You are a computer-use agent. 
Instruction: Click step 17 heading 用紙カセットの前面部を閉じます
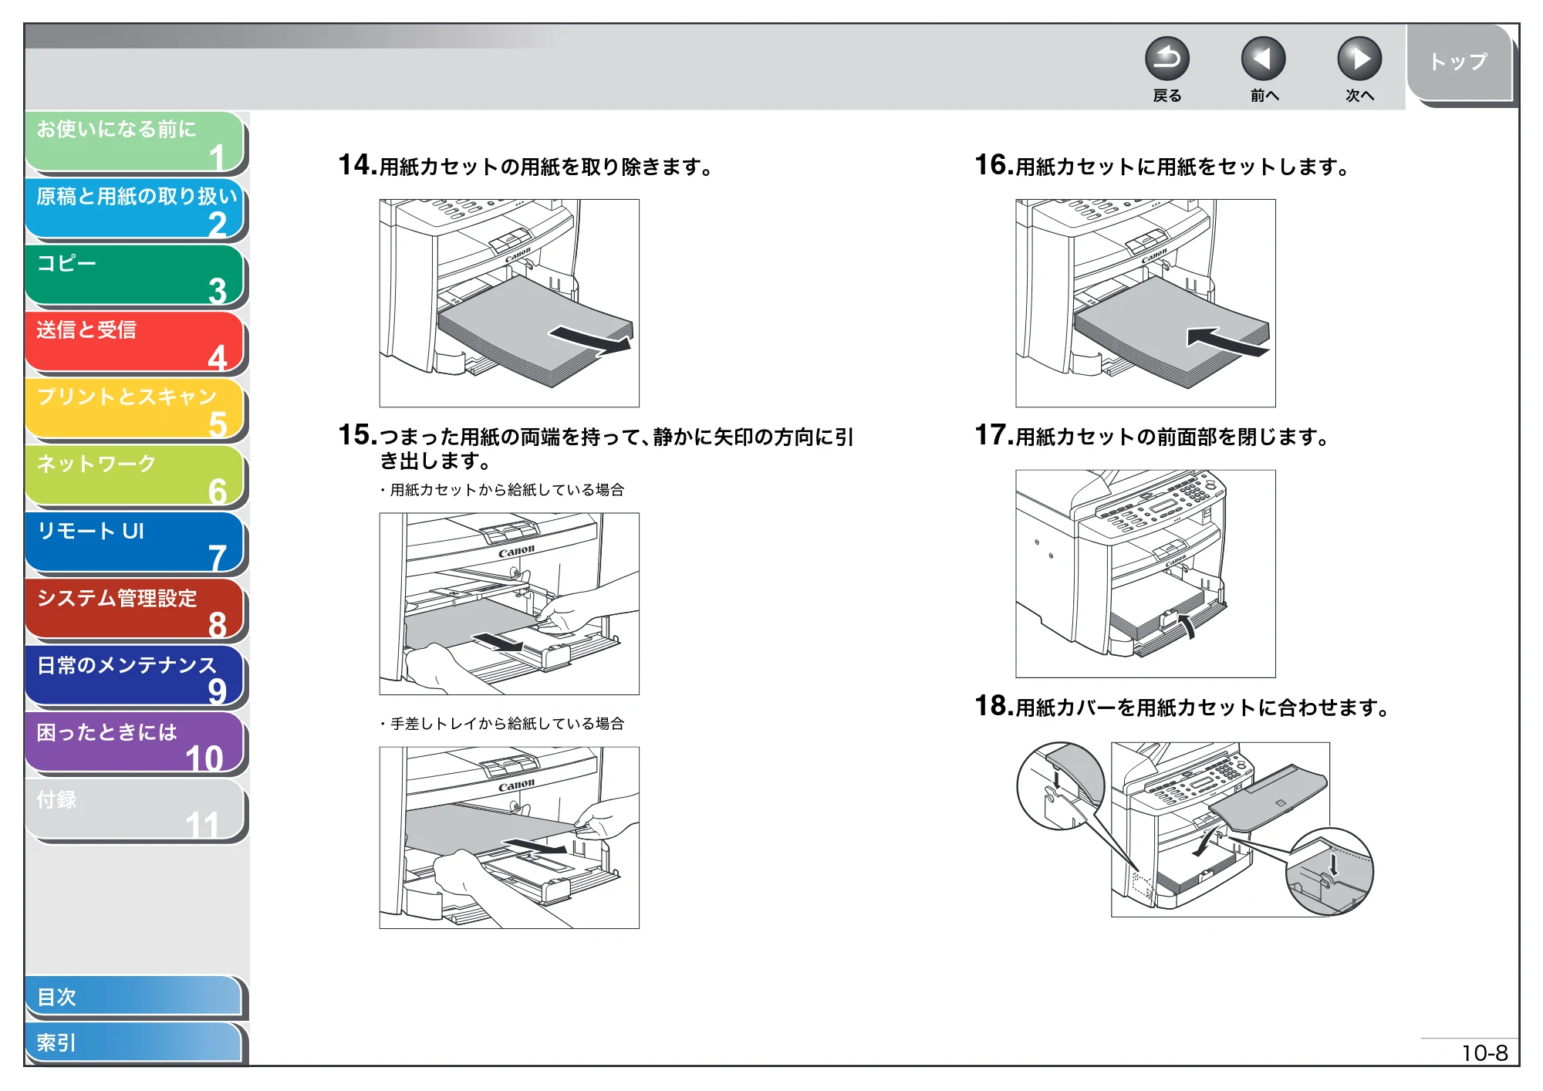click(x=1152, y=436)
